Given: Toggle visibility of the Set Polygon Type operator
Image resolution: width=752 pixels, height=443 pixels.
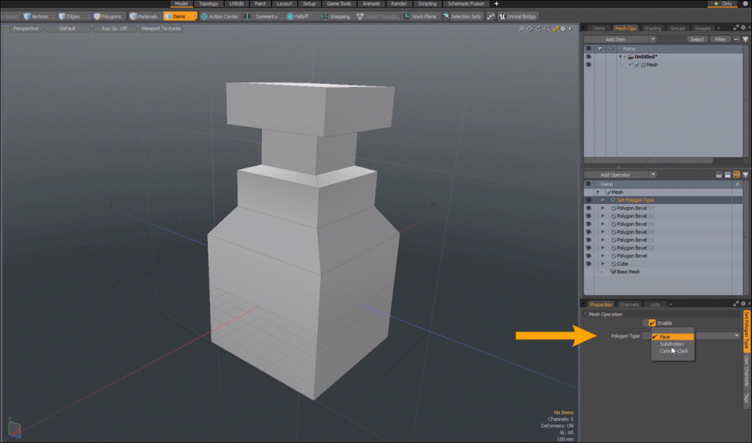Looking at the screenshot, I should (588, 200).
